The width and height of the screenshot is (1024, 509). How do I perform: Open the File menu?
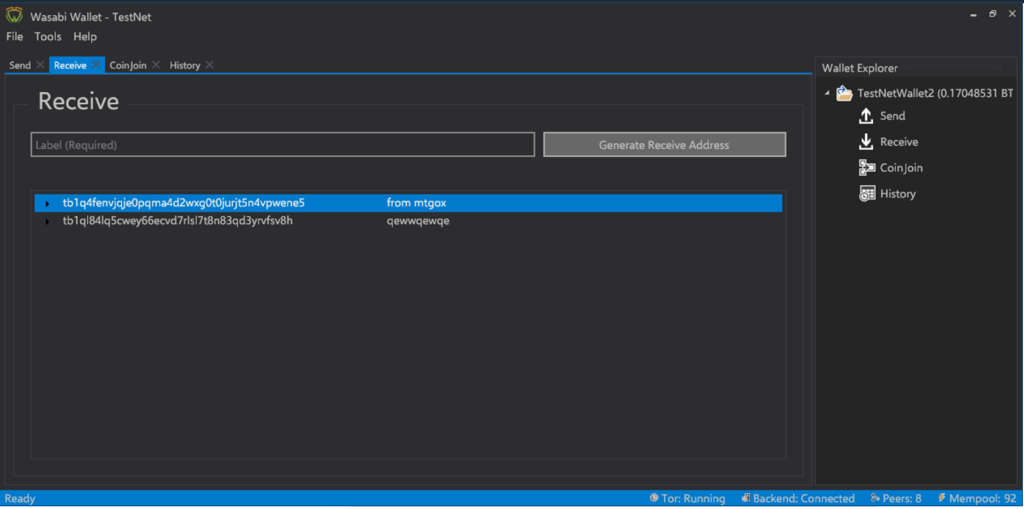click(x=15, y=36)
